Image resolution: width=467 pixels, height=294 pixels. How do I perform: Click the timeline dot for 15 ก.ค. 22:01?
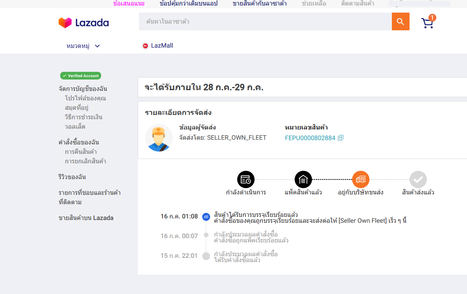206,256
